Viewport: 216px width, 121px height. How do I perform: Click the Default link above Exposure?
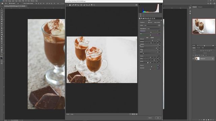(152, 37)
